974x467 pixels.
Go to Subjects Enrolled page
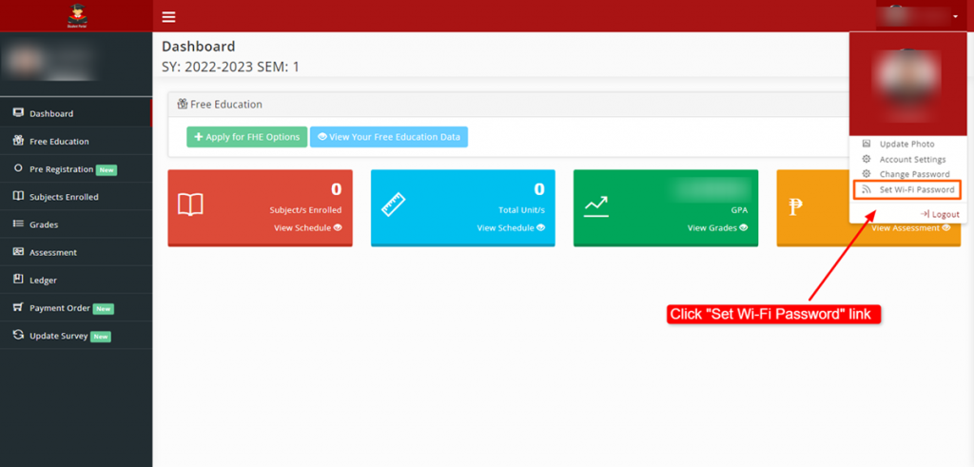click(x=64, y=197)
